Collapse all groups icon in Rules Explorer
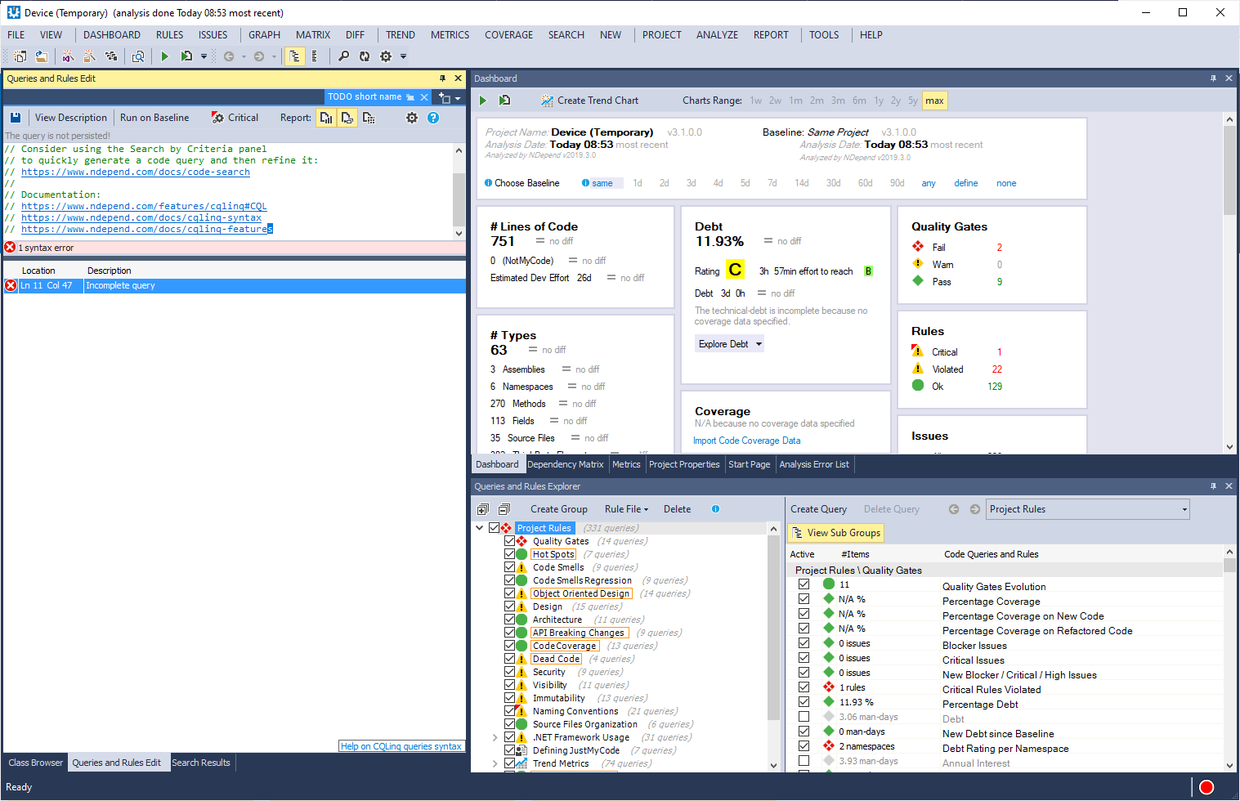Screen dimensions: 1240x801 point(504,509)
